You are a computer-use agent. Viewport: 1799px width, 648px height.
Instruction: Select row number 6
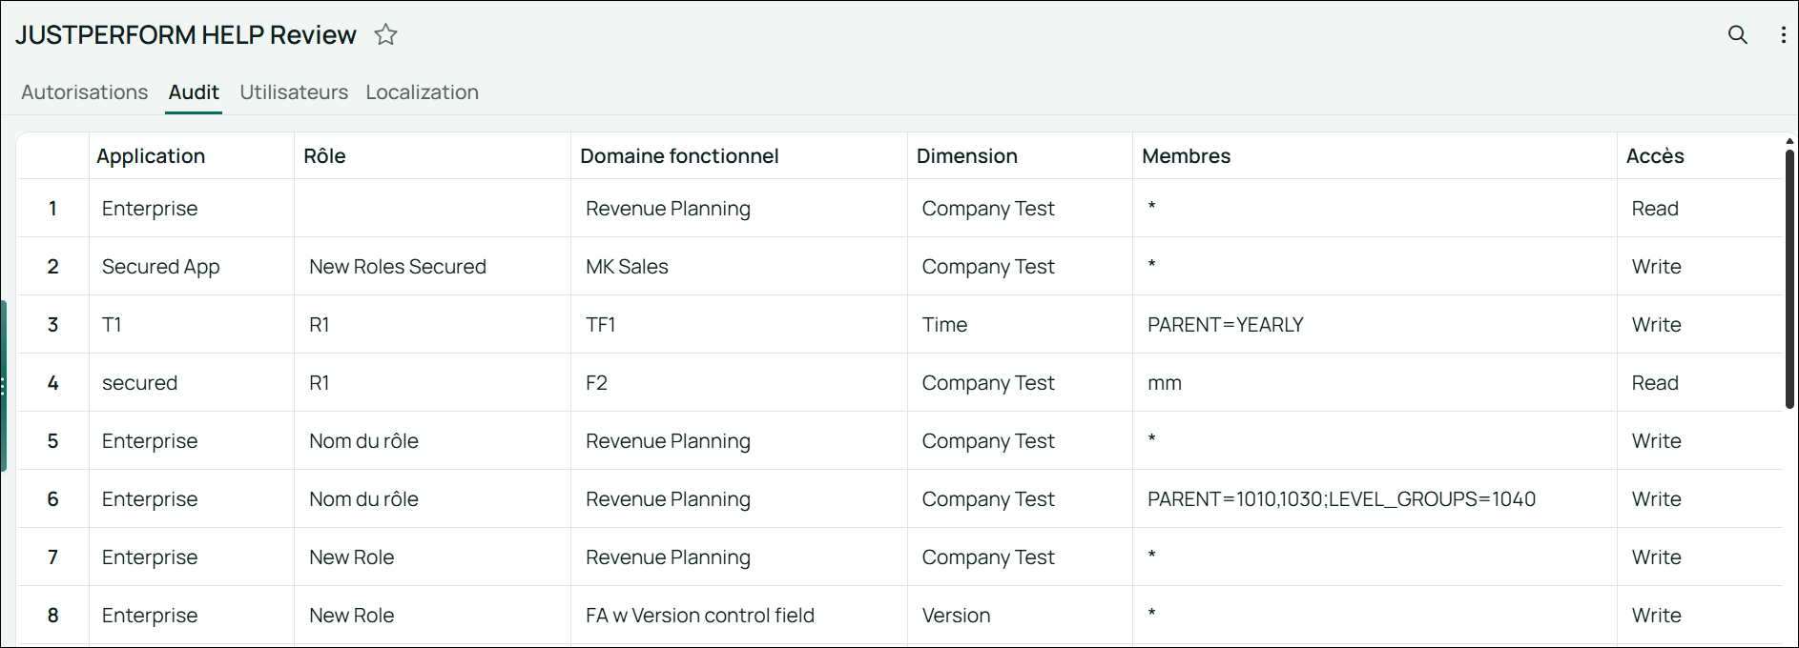click(x=52, y=499)
